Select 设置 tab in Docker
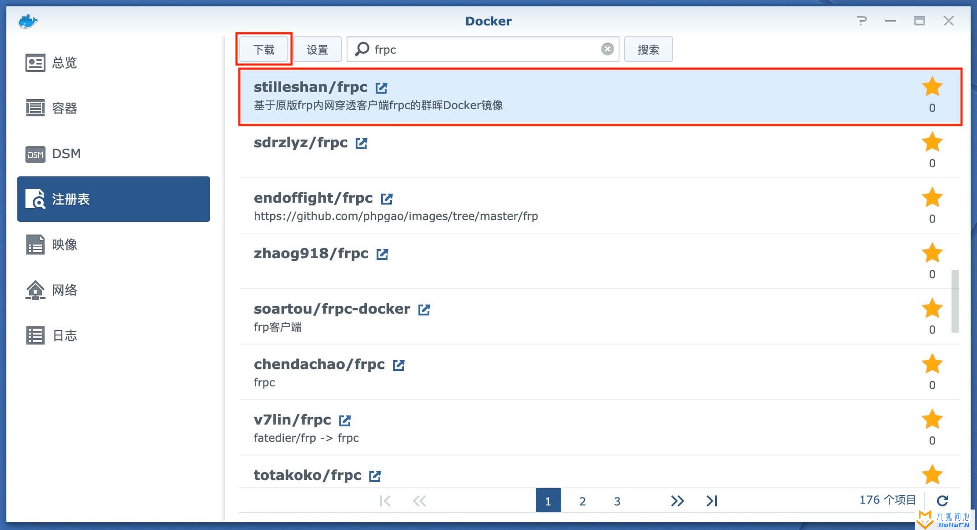 tap(318, 49)
